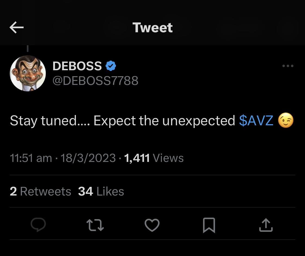Click the 11:51 am timestamp
Viewport: 305px width, 256px height.
tap(31, 158)
